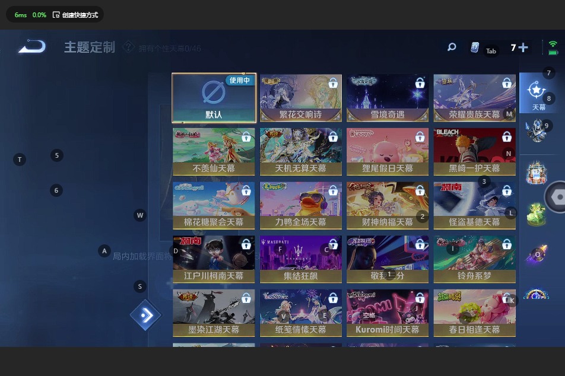
Task: Open the rainbow gauge sidebar category
Action: click(x=536, y=294)
